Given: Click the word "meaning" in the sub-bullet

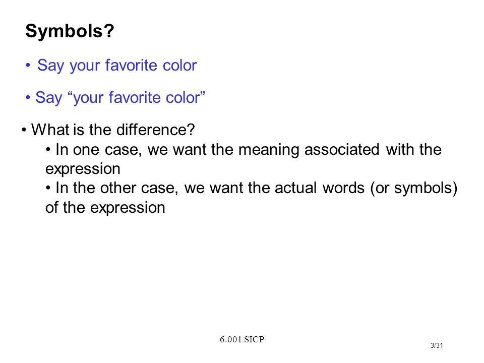Looking at the screenshot, I should (269, 150).
